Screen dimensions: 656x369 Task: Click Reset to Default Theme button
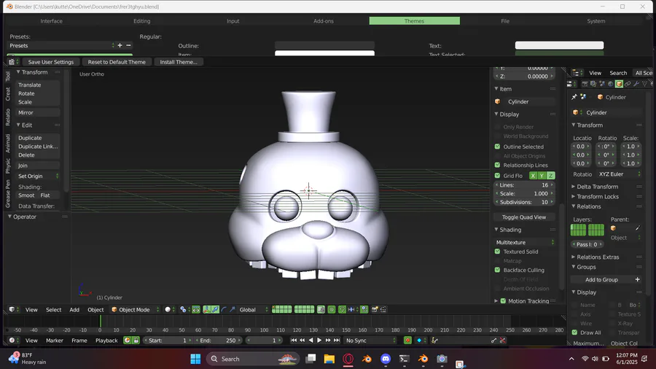pyautogui.click(x=117, y=62)
